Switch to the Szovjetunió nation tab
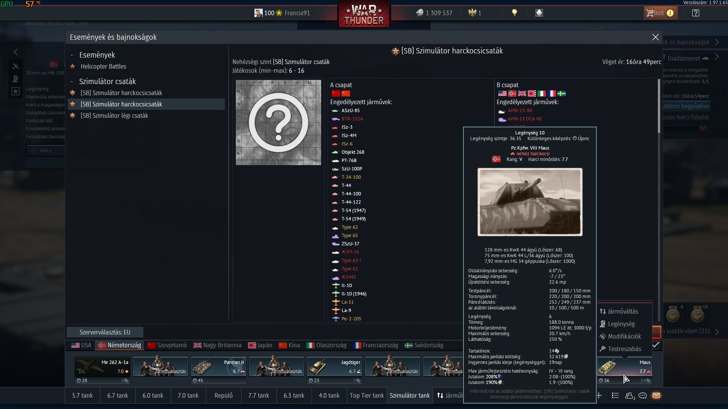728x409 pixels. coord(167,345)
